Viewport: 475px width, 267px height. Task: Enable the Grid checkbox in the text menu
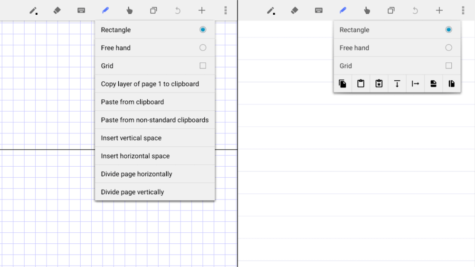[203, 66]
